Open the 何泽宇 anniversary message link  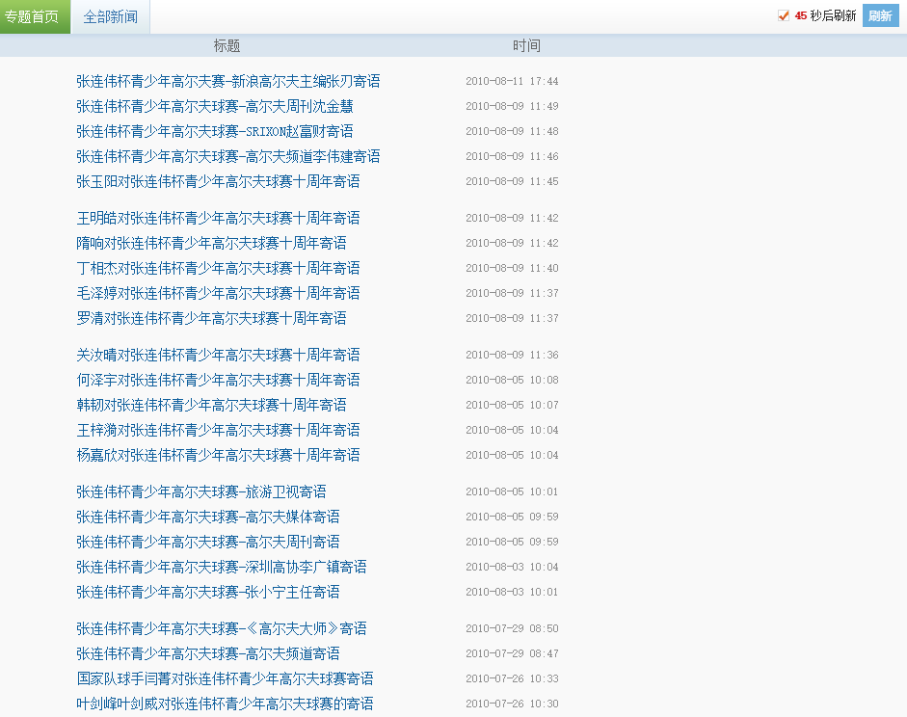tap(218, 380)
